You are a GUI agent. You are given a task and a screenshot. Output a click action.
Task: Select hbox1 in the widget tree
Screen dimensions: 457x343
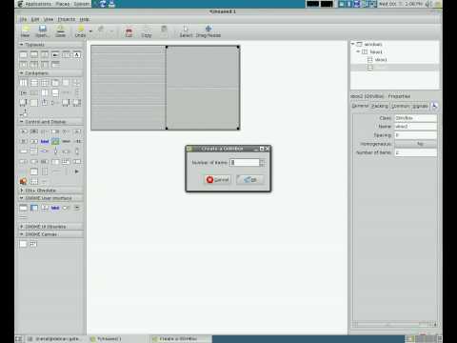click(x=376, y=51)
